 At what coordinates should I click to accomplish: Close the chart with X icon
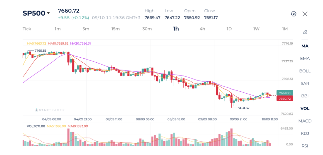click(x=305, y=14)
